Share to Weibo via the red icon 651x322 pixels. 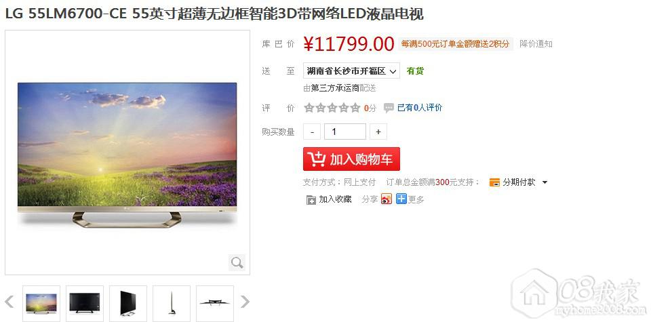(387, 199)
